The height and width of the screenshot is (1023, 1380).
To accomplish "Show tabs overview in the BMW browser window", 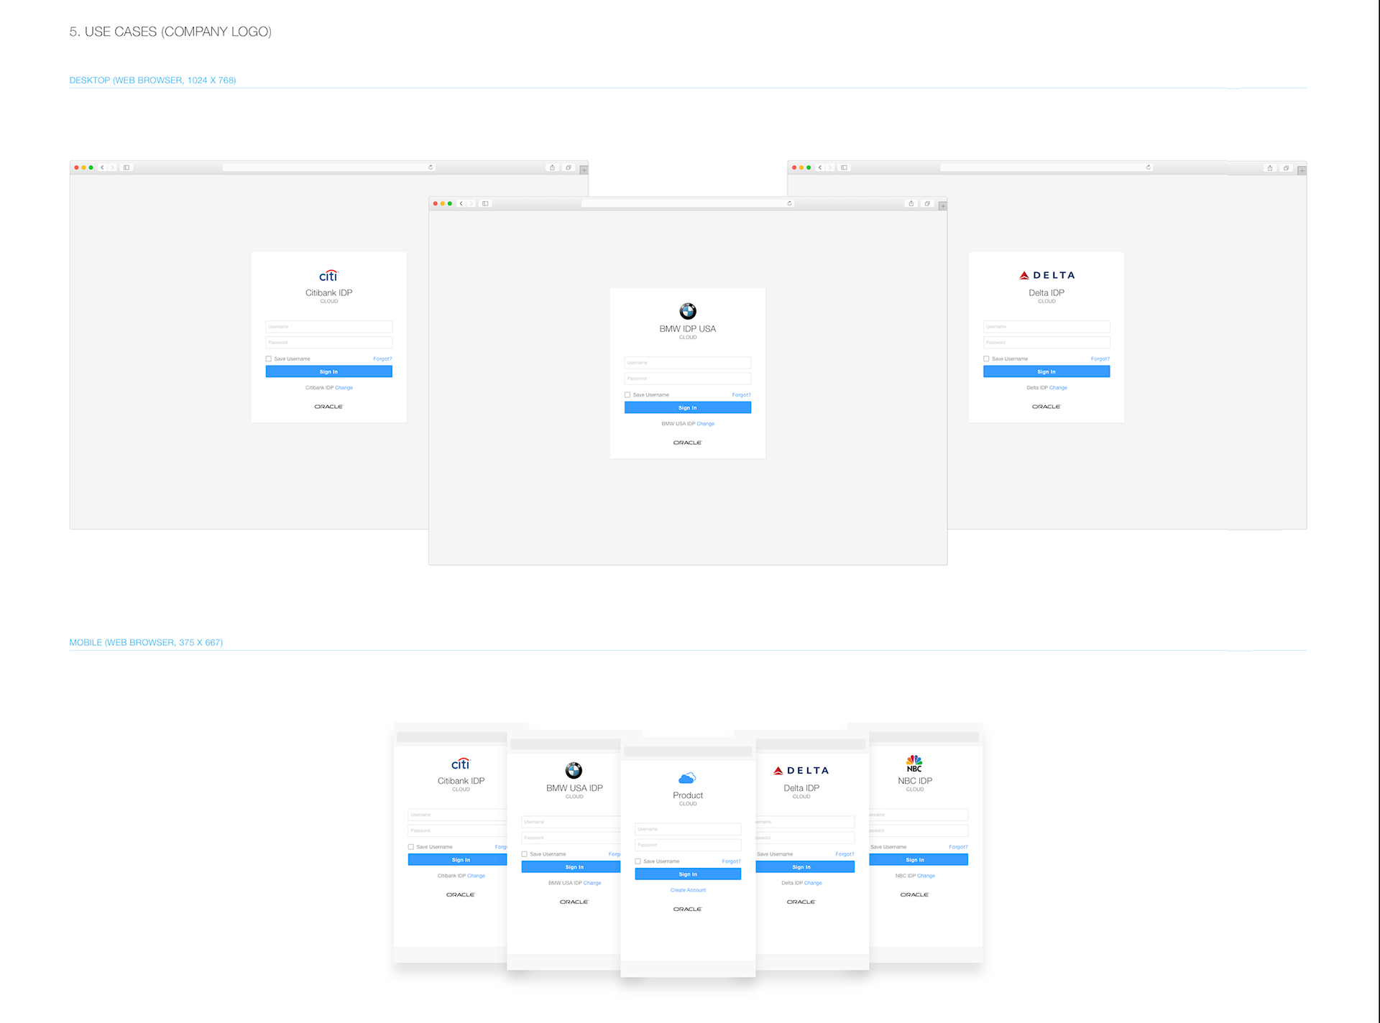I will coord(927,203).
